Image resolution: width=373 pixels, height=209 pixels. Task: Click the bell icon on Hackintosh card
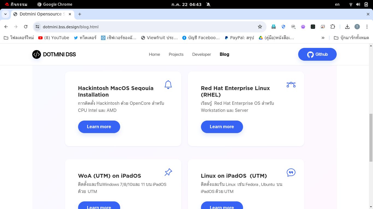[x=168, y=85]
